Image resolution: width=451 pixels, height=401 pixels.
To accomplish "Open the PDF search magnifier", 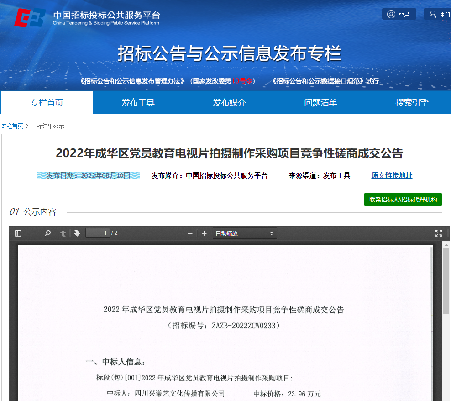I will 48,233.
